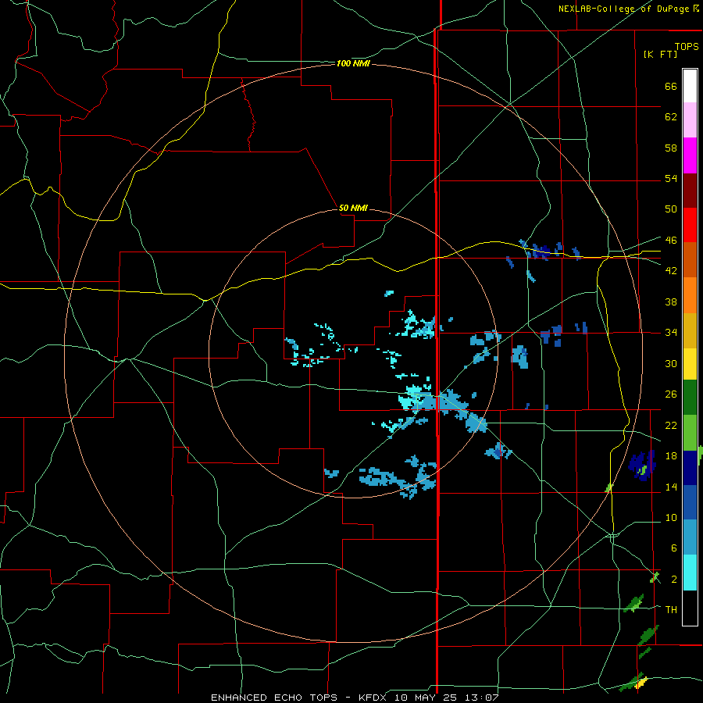Click the 34 legend value label
The width and height of the screenshot is (703, 703).
[x=671, y=333]
